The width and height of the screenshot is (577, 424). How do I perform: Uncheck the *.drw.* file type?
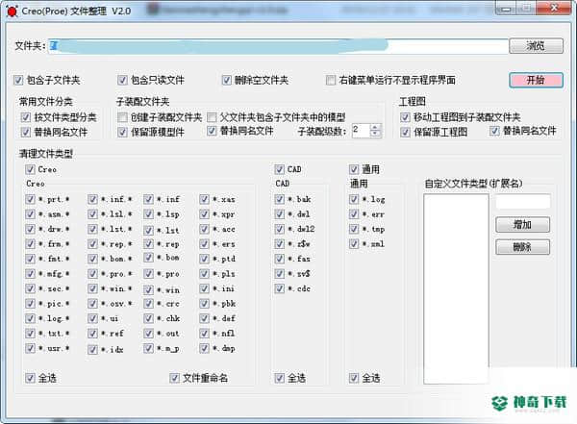(x=30, y=229)
